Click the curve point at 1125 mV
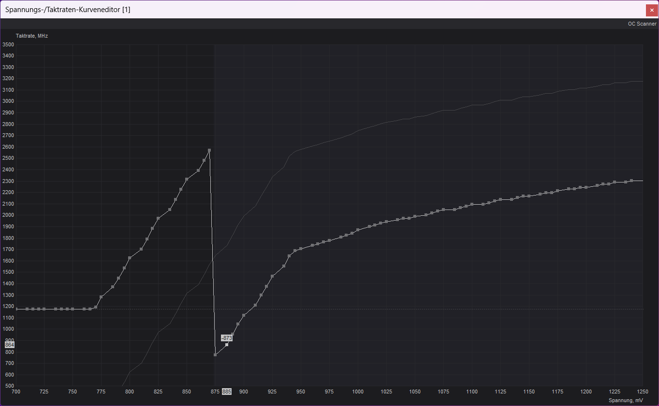659x406 pixels. tap(500, 199)
